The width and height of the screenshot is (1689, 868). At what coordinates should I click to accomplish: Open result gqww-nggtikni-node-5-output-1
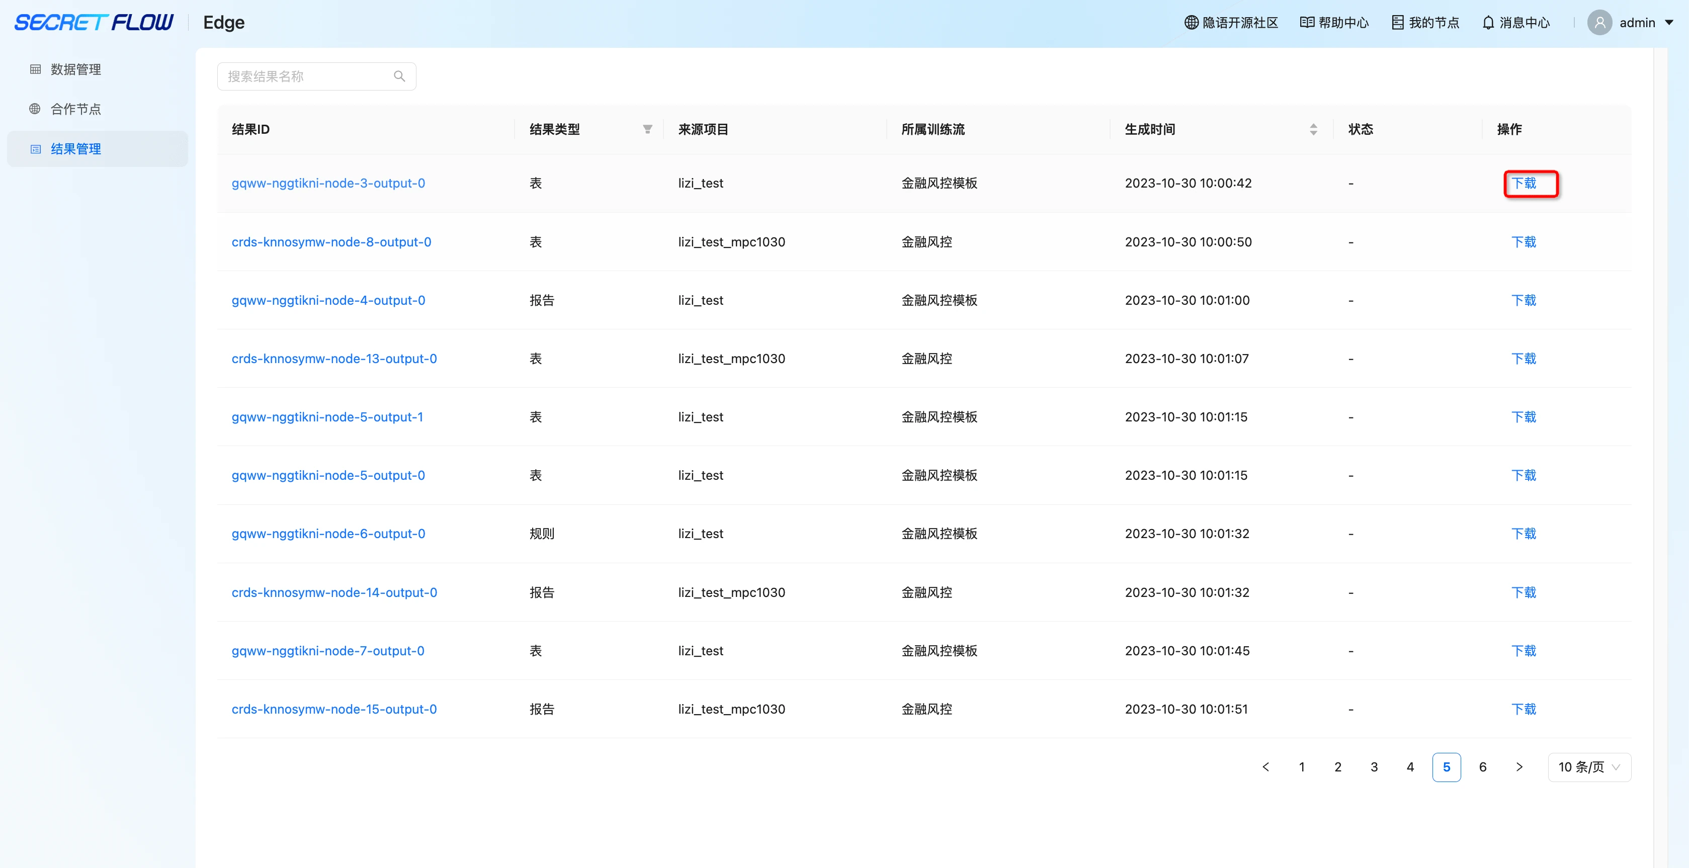pyautogui.click(x=327, y=417)
